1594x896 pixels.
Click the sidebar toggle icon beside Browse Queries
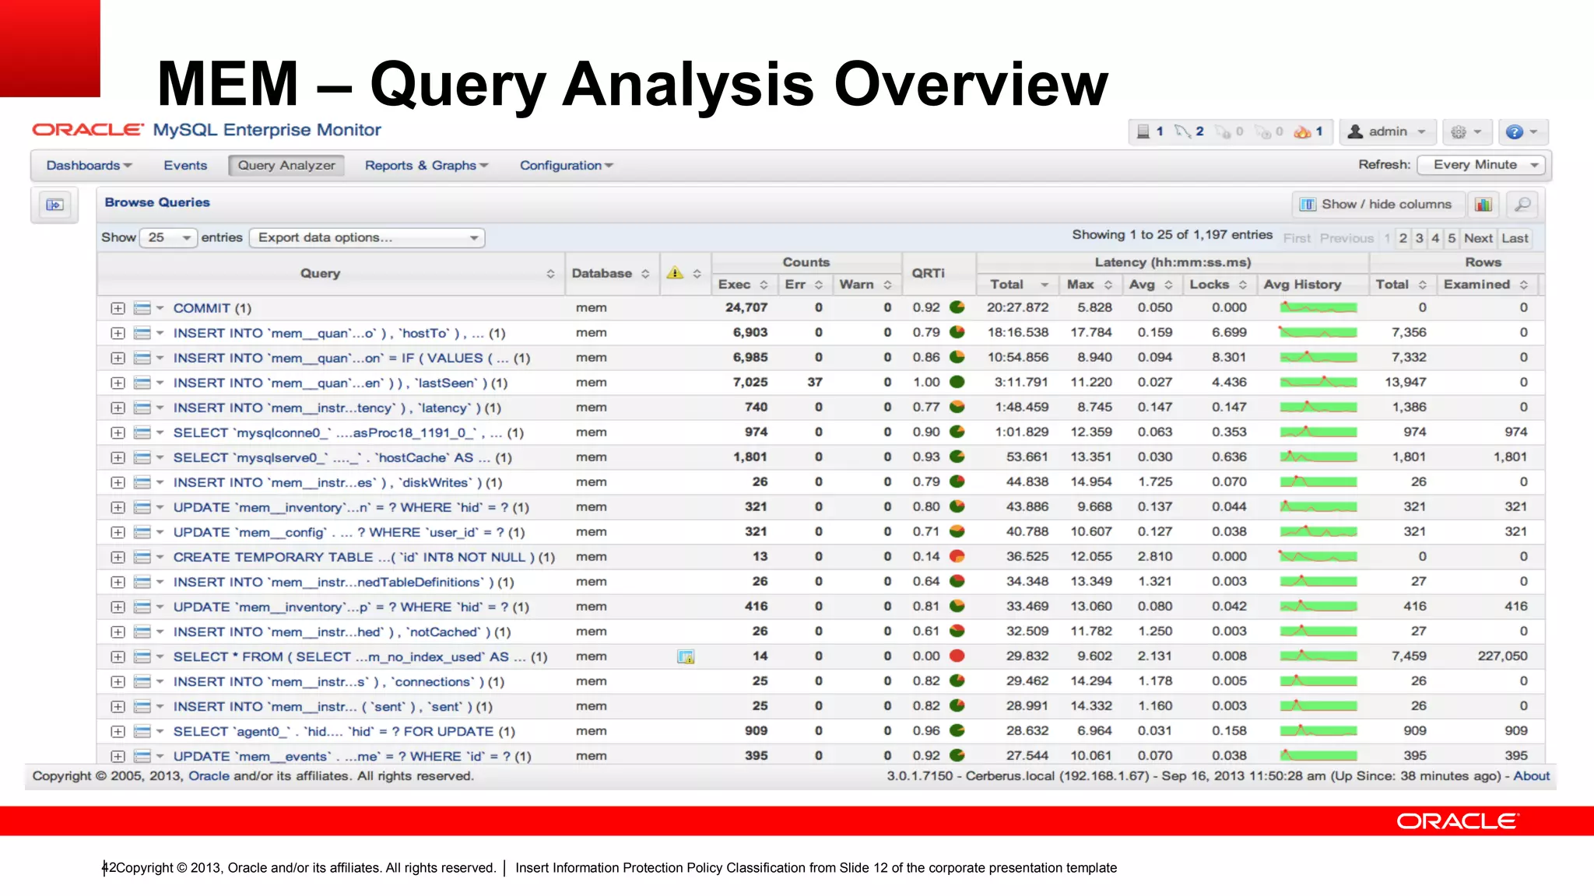pyautogui.click(x=54, y=205)
